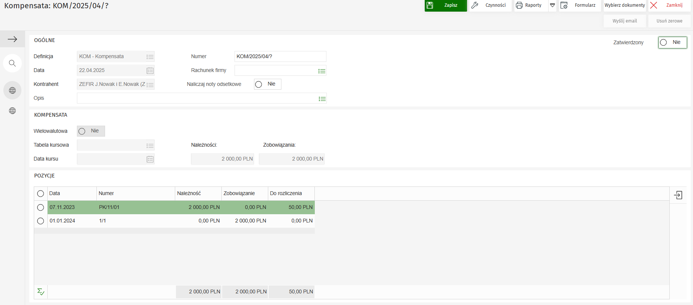Open the Czynności menu

490,5
